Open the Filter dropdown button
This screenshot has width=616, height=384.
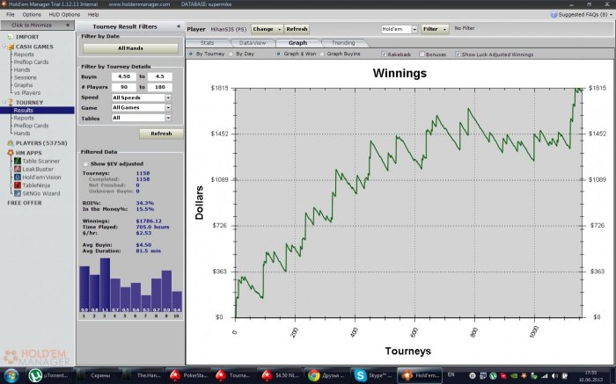[435, 29]
